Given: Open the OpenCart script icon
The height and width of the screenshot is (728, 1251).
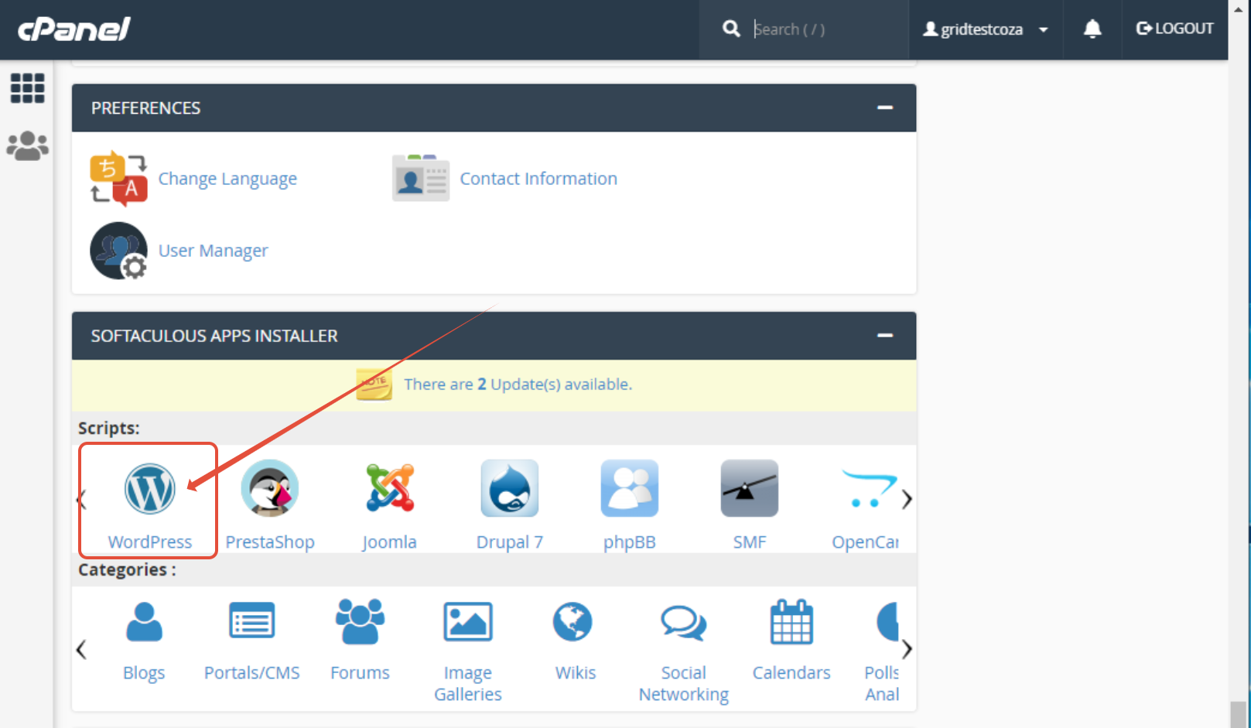Looking at the screenshot, I should (869, 488).
